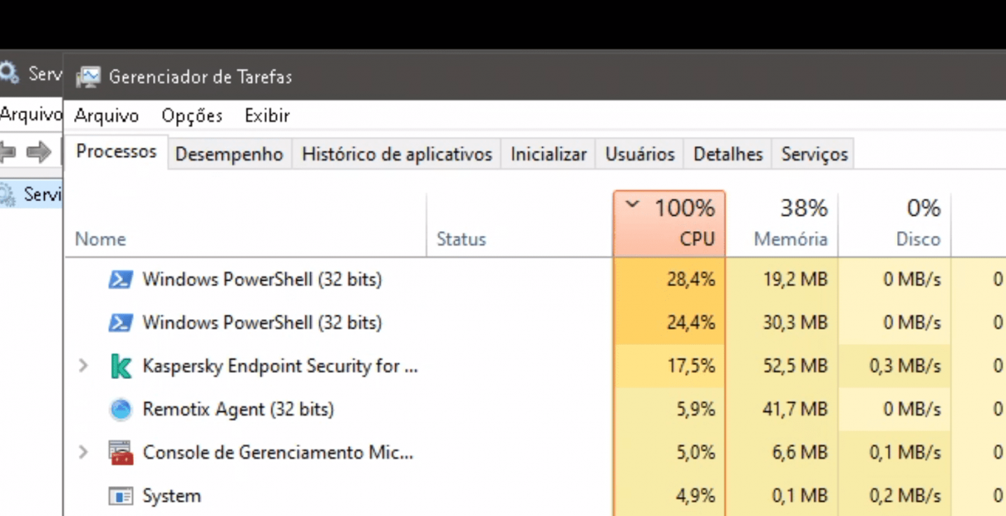The image size is (1006, 516).
Task: Click the Console de Gerenciamento toolbox icon
Action: tap(120, 453)
